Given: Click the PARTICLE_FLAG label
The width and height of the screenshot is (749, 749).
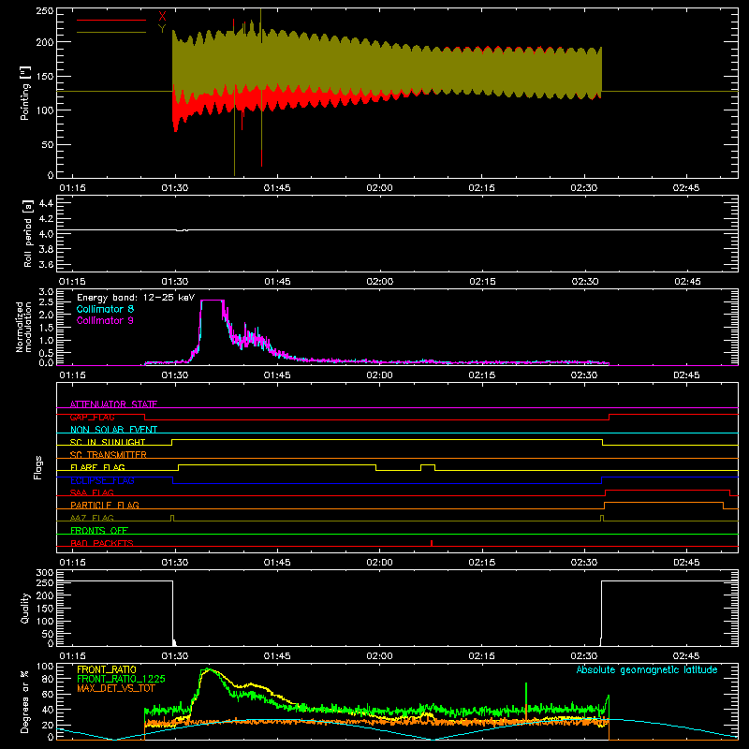Looking at the screenshot, I should pos(105,505).
